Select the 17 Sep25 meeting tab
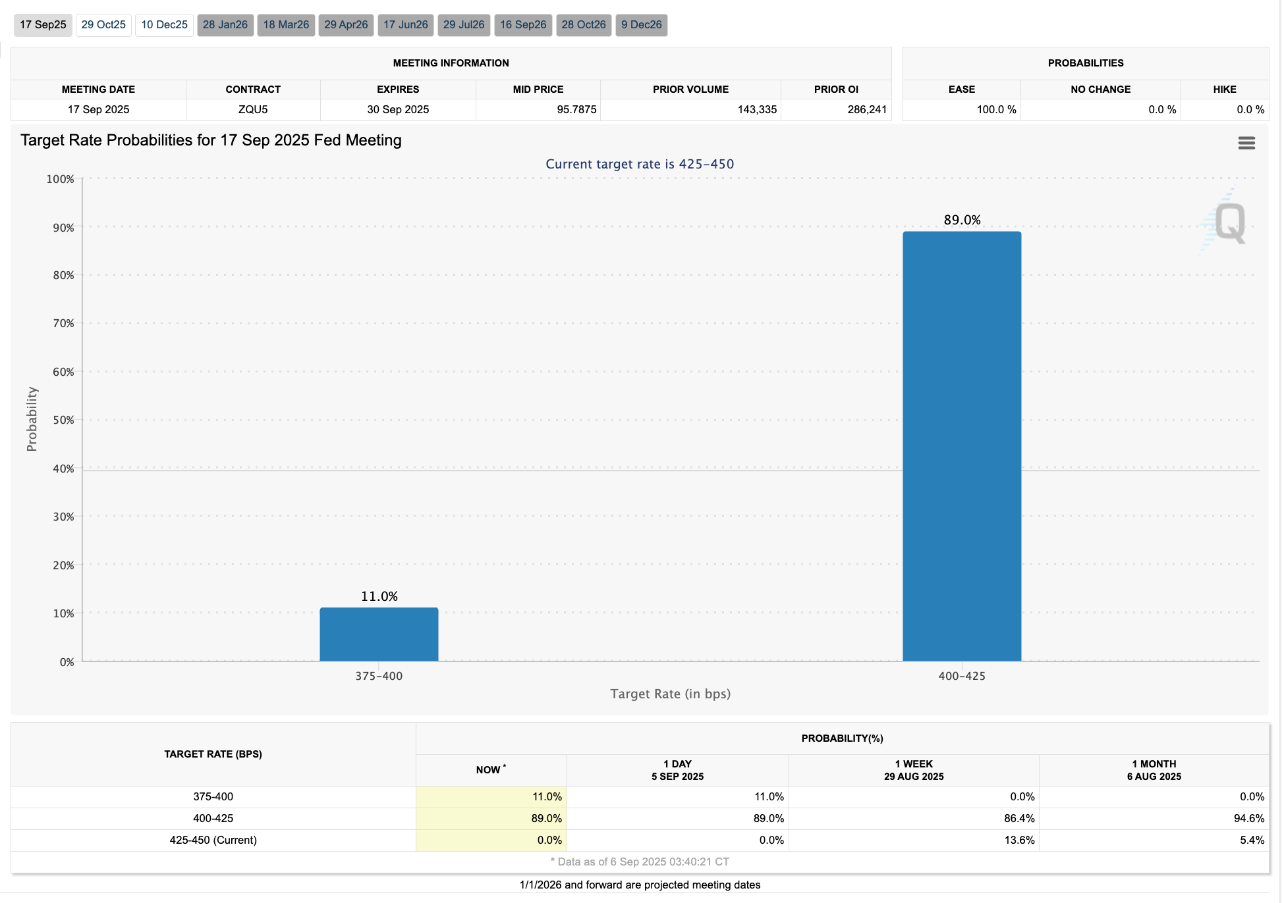1282x903 pixels. (43, 25)
